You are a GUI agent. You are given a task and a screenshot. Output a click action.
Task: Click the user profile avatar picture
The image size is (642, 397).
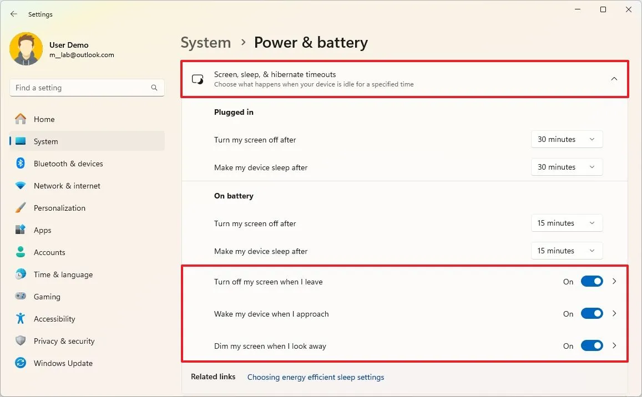tap(26, 49)
